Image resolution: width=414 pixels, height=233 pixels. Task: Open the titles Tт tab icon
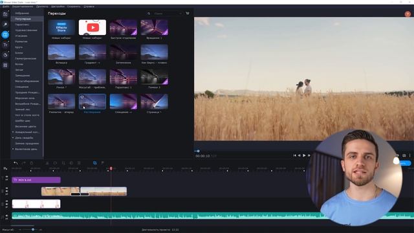(x=5, y=45)
